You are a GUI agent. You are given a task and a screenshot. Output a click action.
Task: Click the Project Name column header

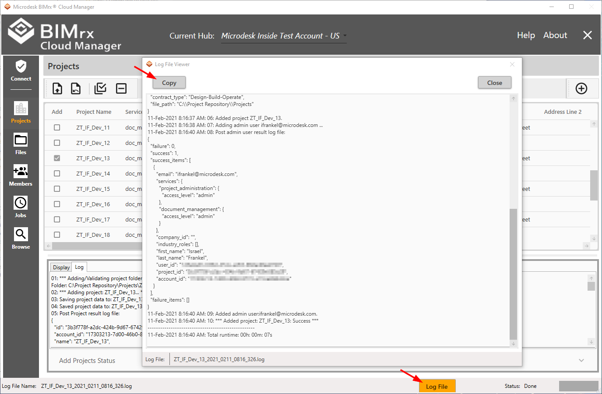[x=94, y=112]
